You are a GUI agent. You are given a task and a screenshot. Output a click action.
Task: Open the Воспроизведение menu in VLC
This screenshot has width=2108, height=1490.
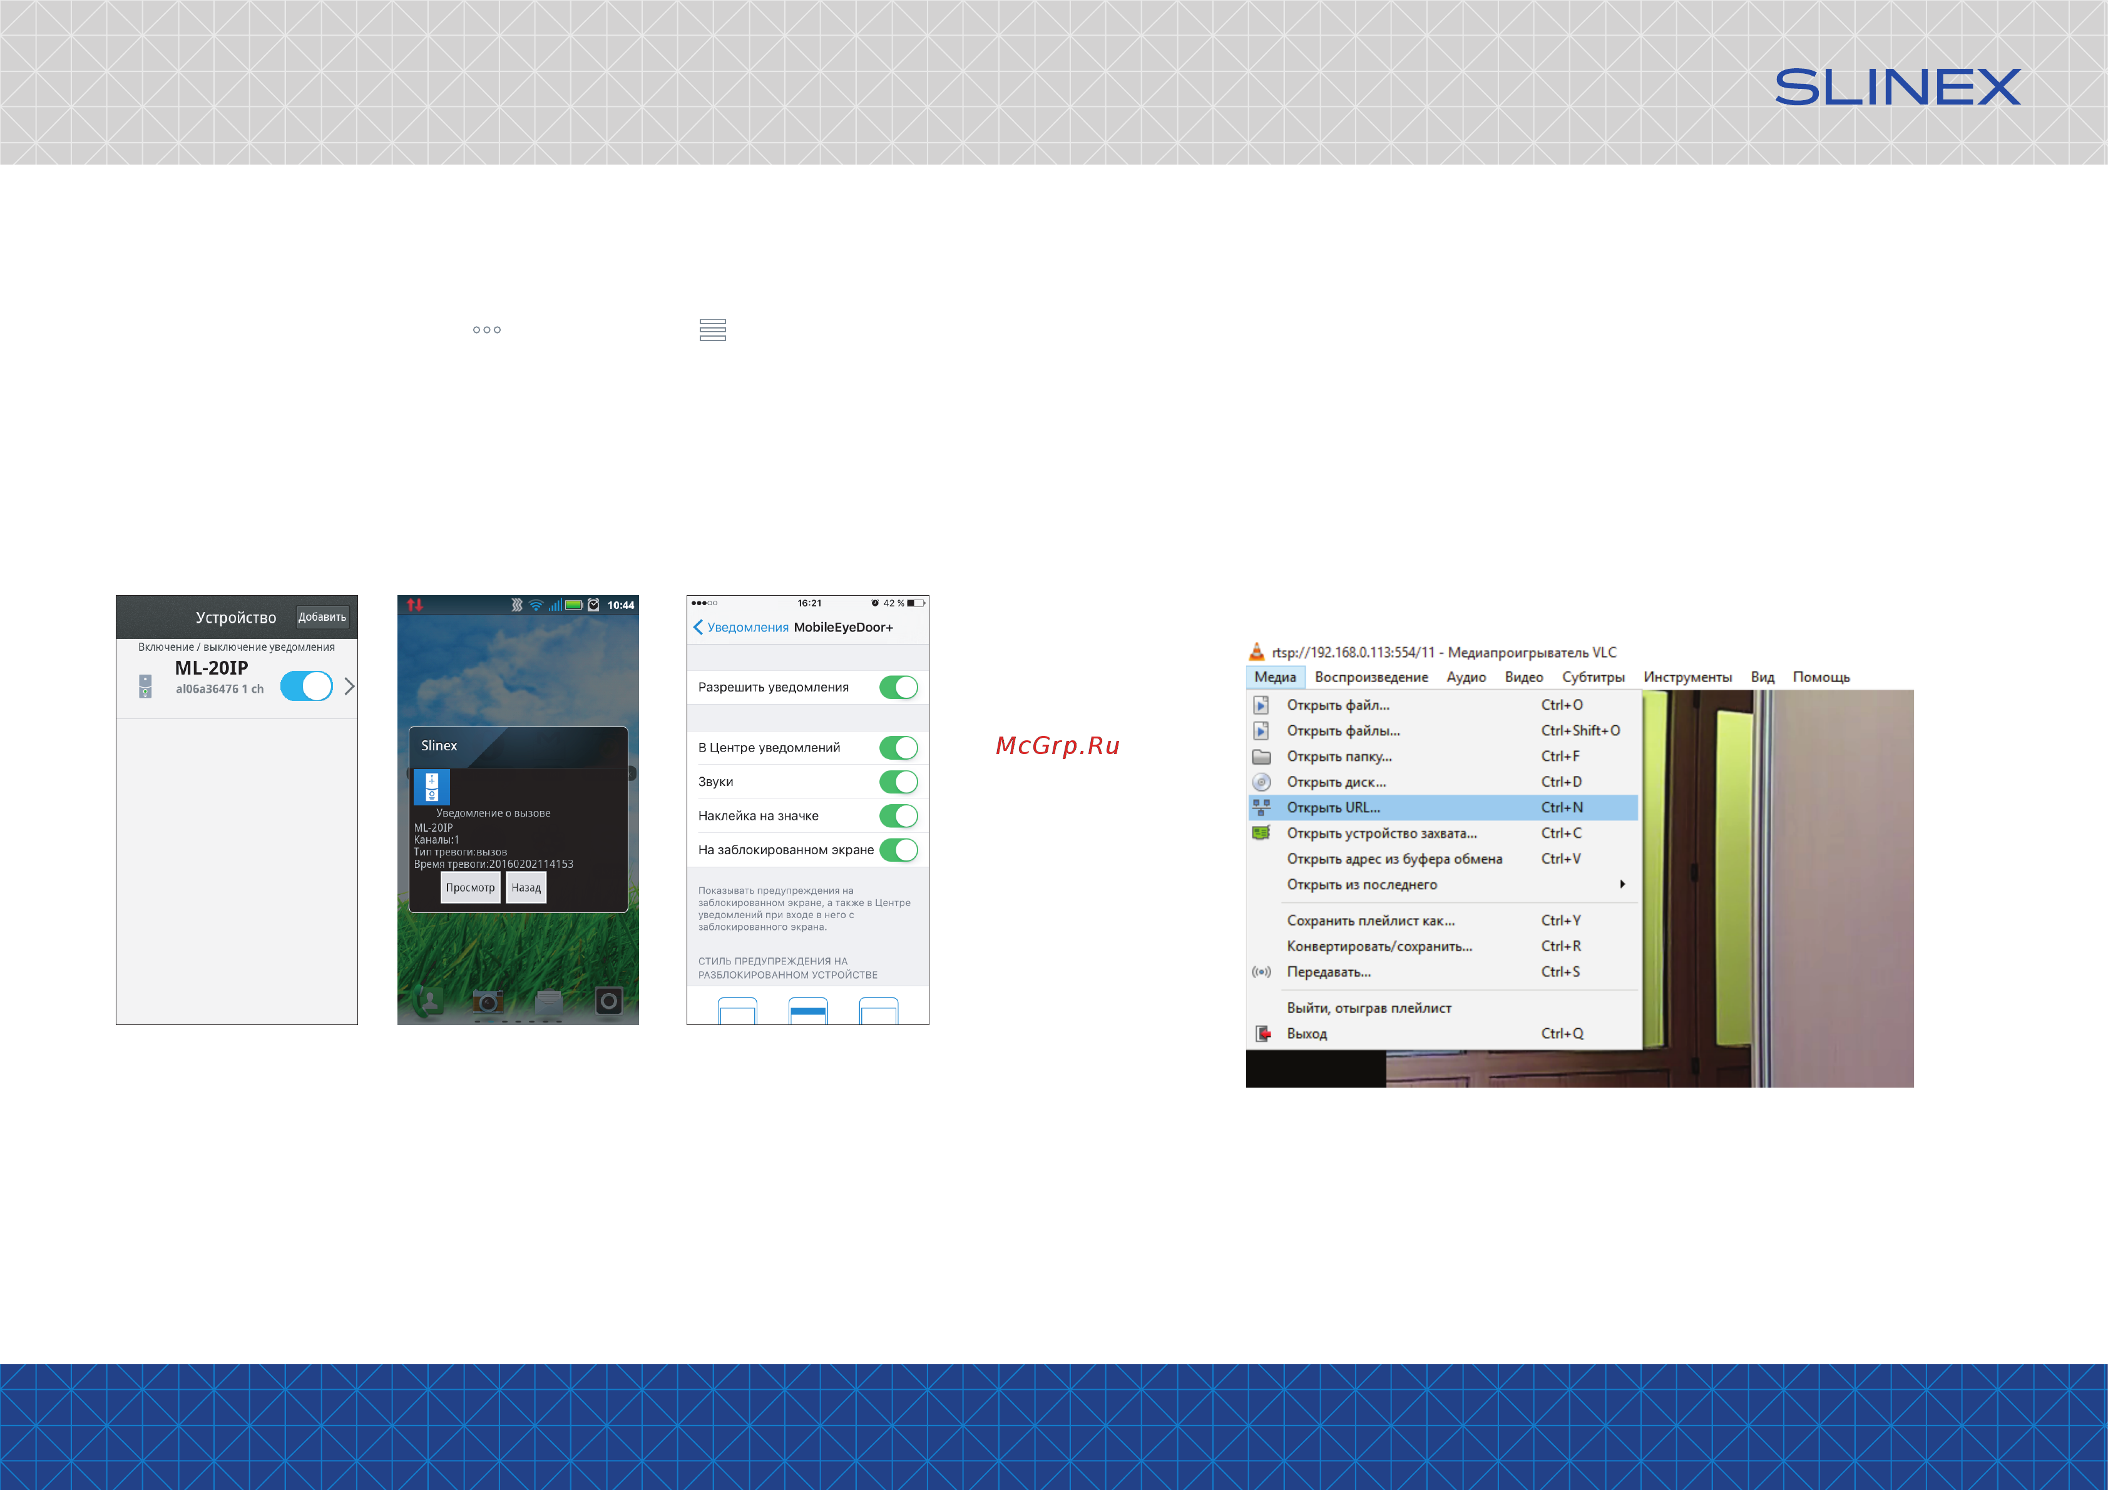pos(1371,676)
